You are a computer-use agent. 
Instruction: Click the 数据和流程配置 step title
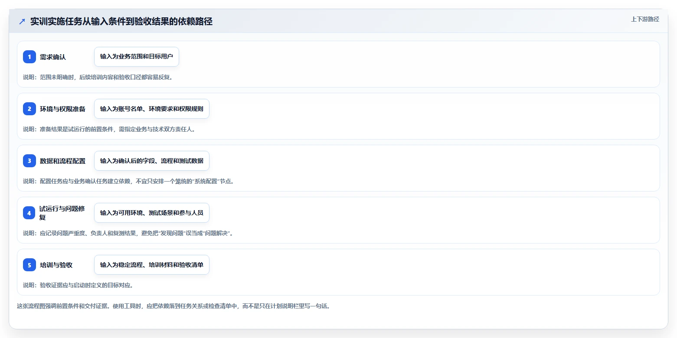pos(62,161)
